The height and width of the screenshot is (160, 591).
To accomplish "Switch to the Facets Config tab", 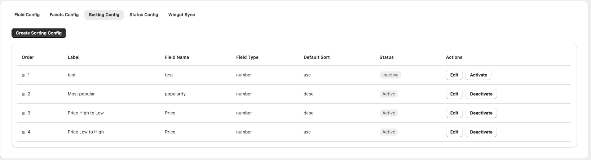I will point(64,15).
